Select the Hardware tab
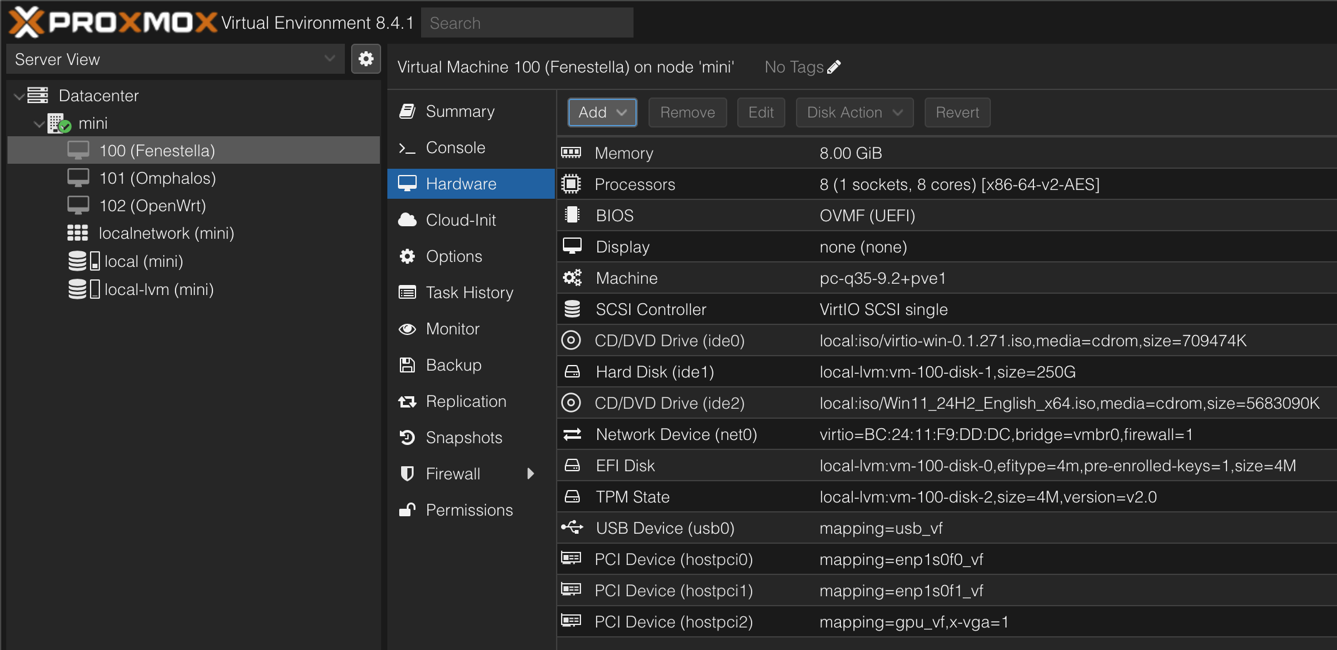Screen dimensions: 1337x650 click(471, 184)
